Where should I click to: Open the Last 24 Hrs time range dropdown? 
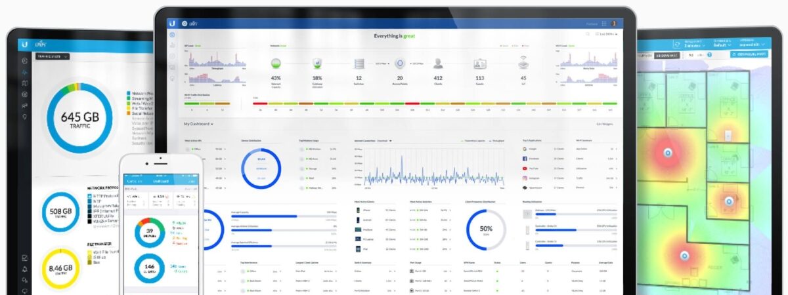click(607, 33)
